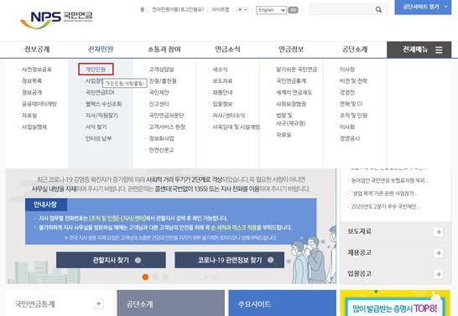Select 인터넷 납부 submenu item

(x=98, y=138)
